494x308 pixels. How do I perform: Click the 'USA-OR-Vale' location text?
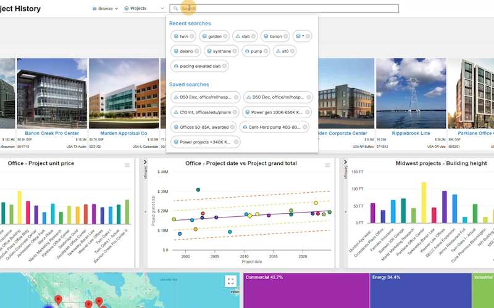436,147
